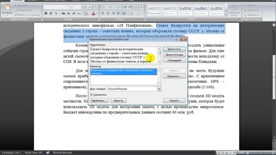Image resolution: width=276 pixels, height=155 pixels.
Task: Click the Change Case (Aa) icon
Action: coord(79,13)
